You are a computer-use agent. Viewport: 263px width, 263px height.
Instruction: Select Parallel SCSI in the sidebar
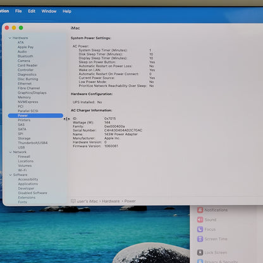point(28,111)
